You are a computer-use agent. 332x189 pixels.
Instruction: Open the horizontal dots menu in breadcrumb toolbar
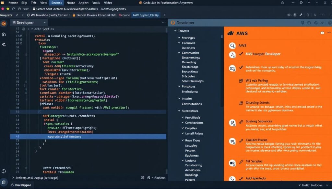[x=322, y=15]
